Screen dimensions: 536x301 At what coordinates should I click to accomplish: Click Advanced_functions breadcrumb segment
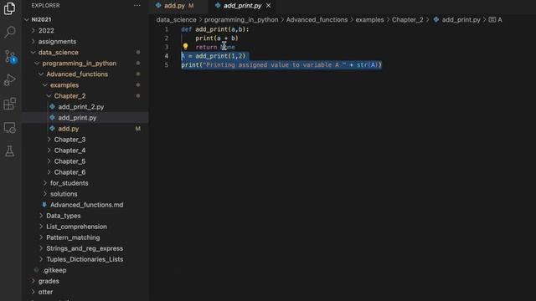point(317,20)
